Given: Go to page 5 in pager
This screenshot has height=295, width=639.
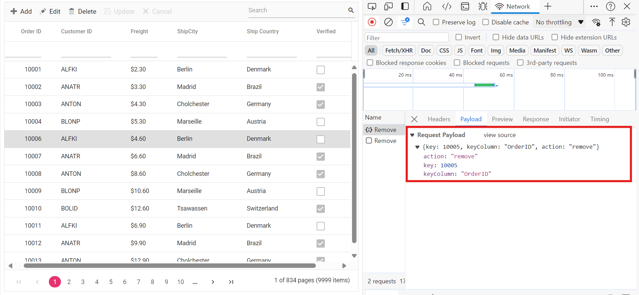Looking at the screenshot, I should click(x=111, y=282).
